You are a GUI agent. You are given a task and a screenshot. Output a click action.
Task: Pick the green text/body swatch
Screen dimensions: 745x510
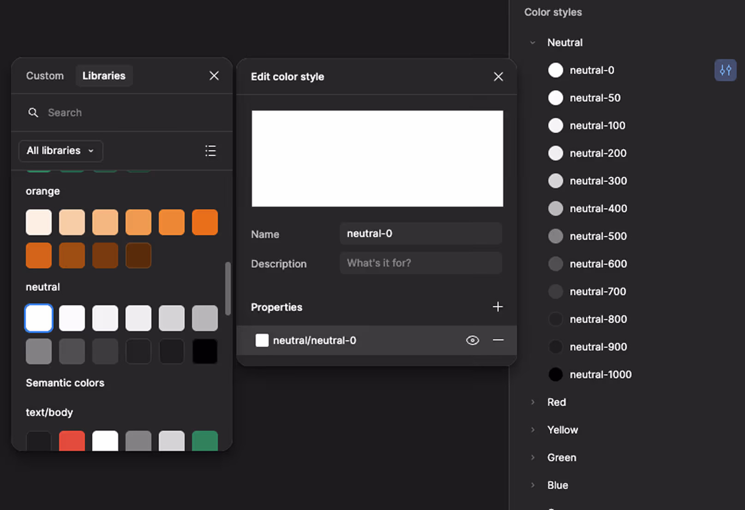(x=205, y=441)
